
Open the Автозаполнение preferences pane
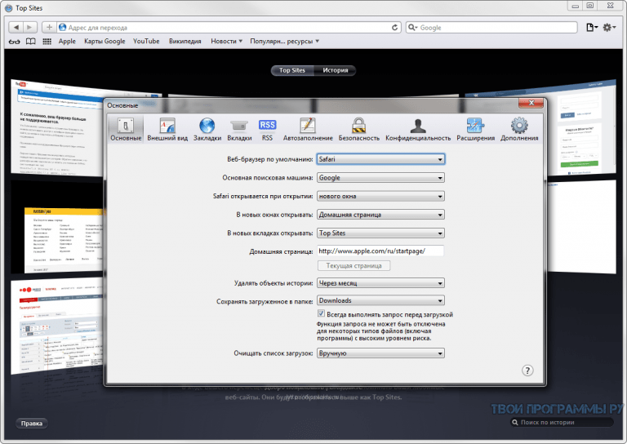(308, 129)
